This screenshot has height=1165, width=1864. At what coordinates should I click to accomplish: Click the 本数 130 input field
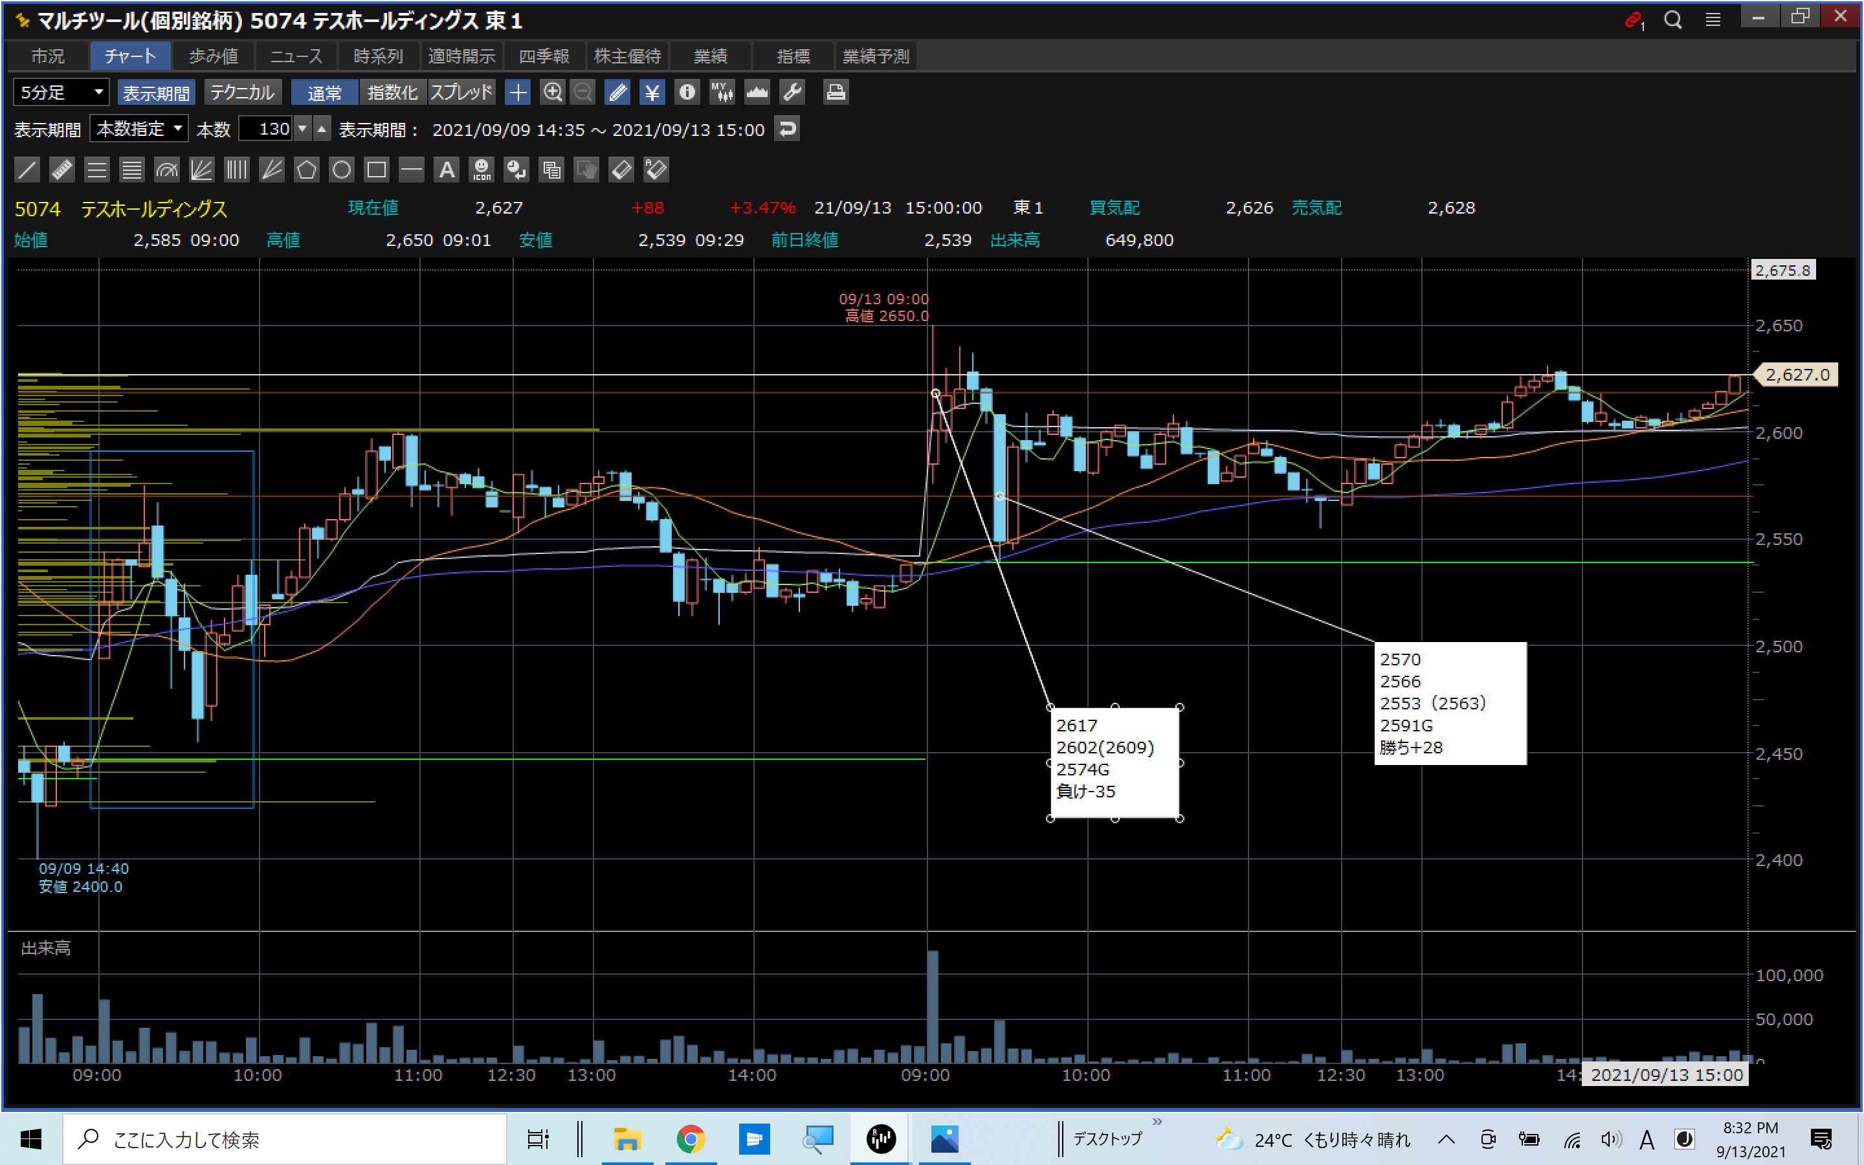(266, 129)
